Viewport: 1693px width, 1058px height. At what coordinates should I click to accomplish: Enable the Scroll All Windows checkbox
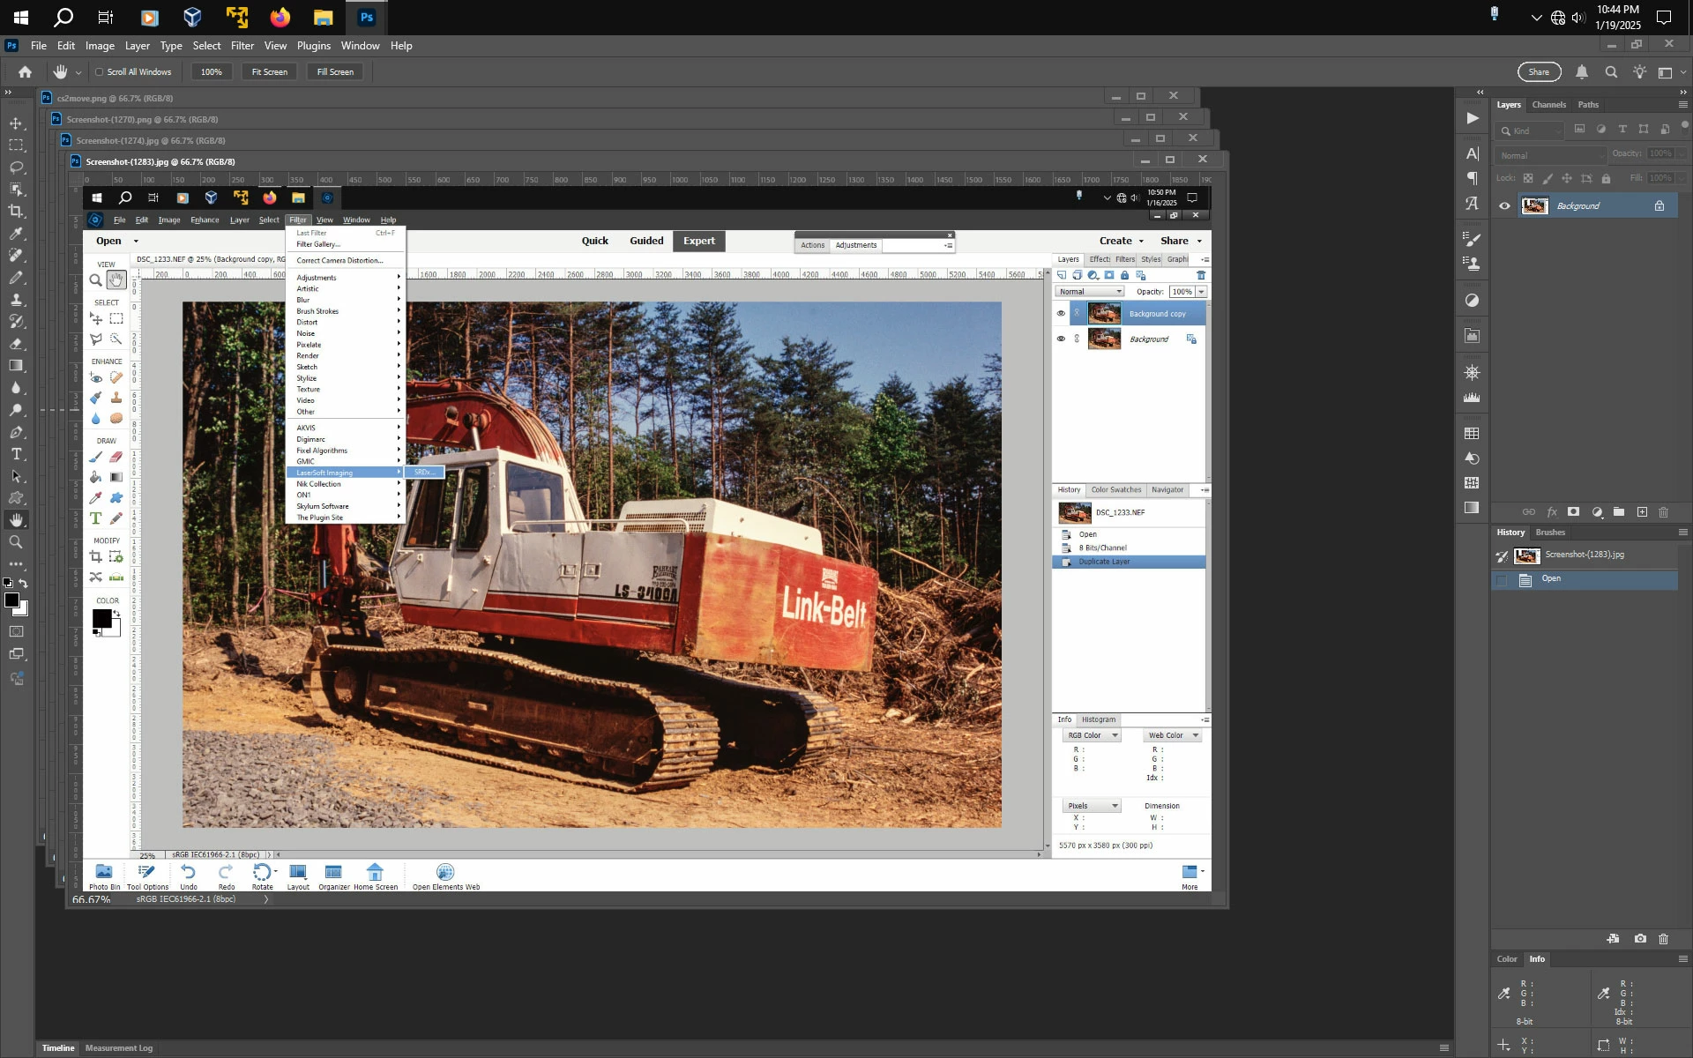click(x=99, y=72)
